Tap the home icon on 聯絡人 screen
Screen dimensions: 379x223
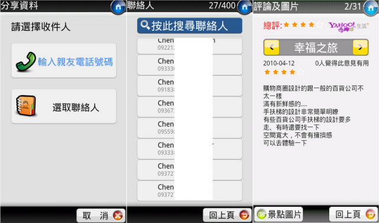pyautogui.click(x=245, y=7)
